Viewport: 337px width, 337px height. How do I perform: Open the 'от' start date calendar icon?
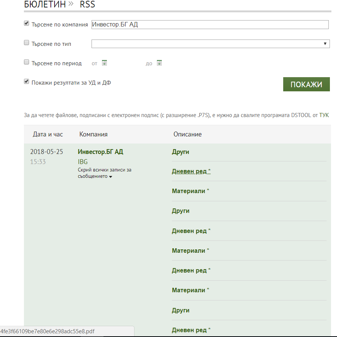(x=104, y=63)
